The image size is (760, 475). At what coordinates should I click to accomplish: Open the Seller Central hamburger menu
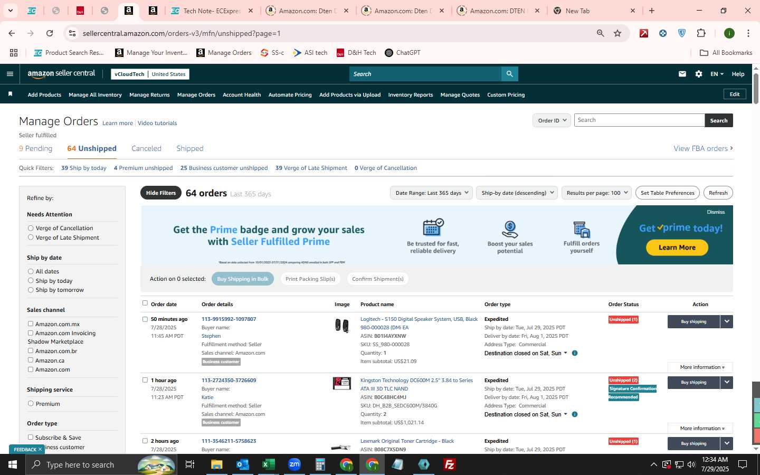(x=9, y=74)
